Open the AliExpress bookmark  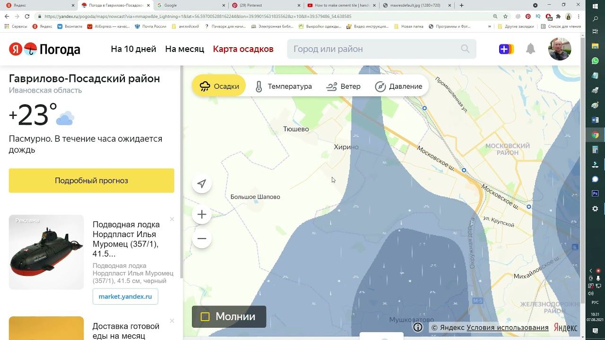(108, 26)
